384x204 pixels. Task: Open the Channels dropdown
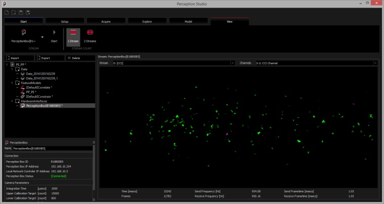(x=375, y=63)
